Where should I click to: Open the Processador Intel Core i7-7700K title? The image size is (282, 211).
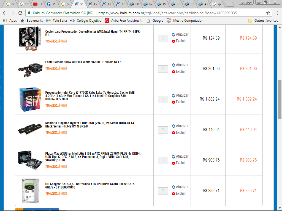[90, 96]
